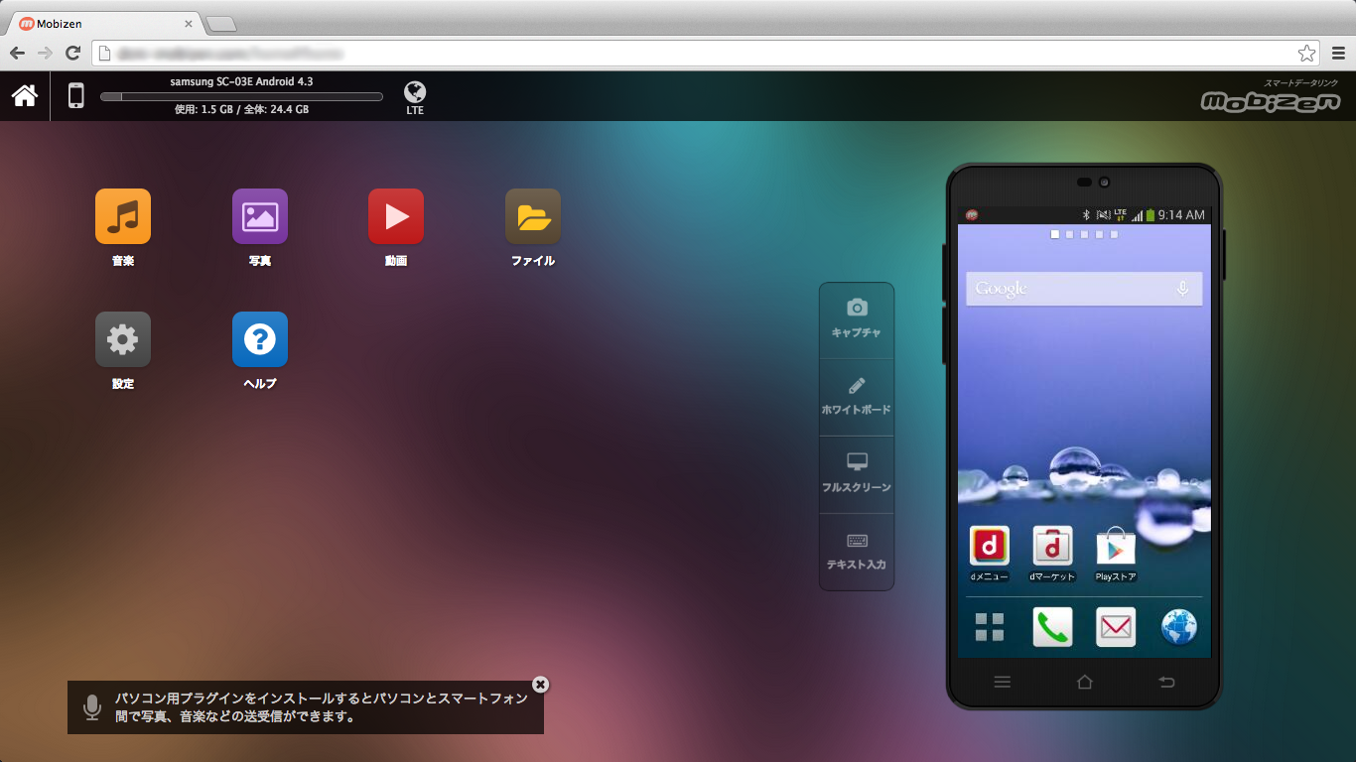Screen dimensions: 1356x762
Task: Open the ホワイトボード whiteboard pencil tool
Action: coord(857,398)
